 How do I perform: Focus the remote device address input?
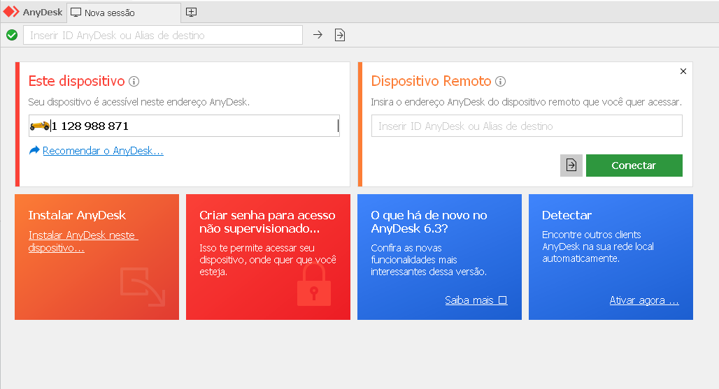(527, 126)
